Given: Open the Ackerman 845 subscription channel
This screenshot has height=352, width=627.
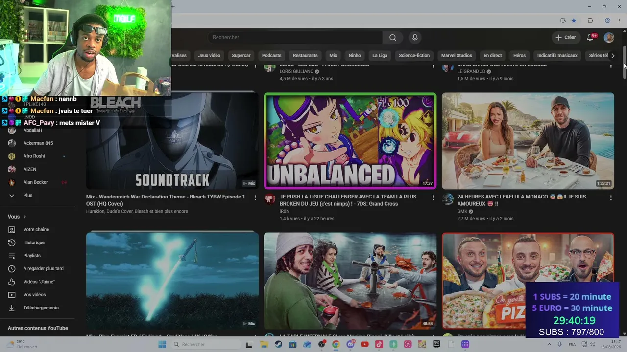Looking at the screenshot, I should pos(37,143).
